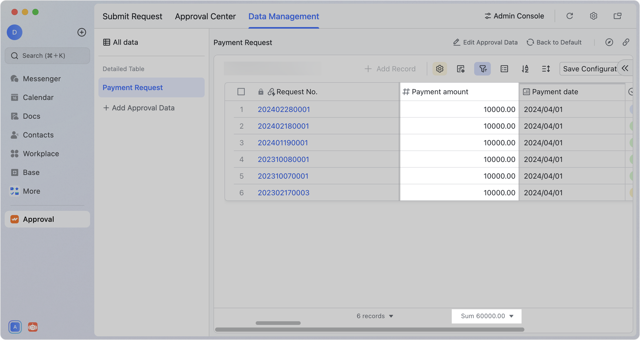
Task: Collapse panel with double chevron icon
Action: tap(625, 68)
